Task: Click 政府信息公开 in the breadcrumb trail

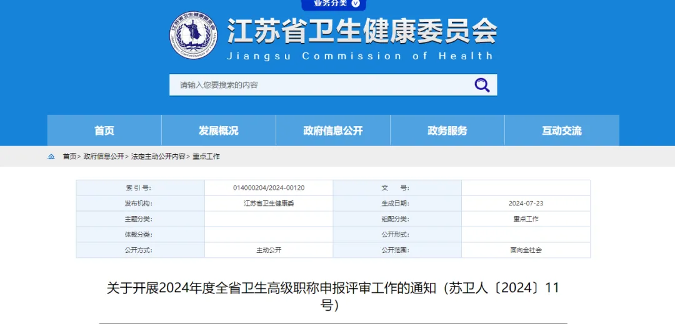Action: [x=104, y=157]
